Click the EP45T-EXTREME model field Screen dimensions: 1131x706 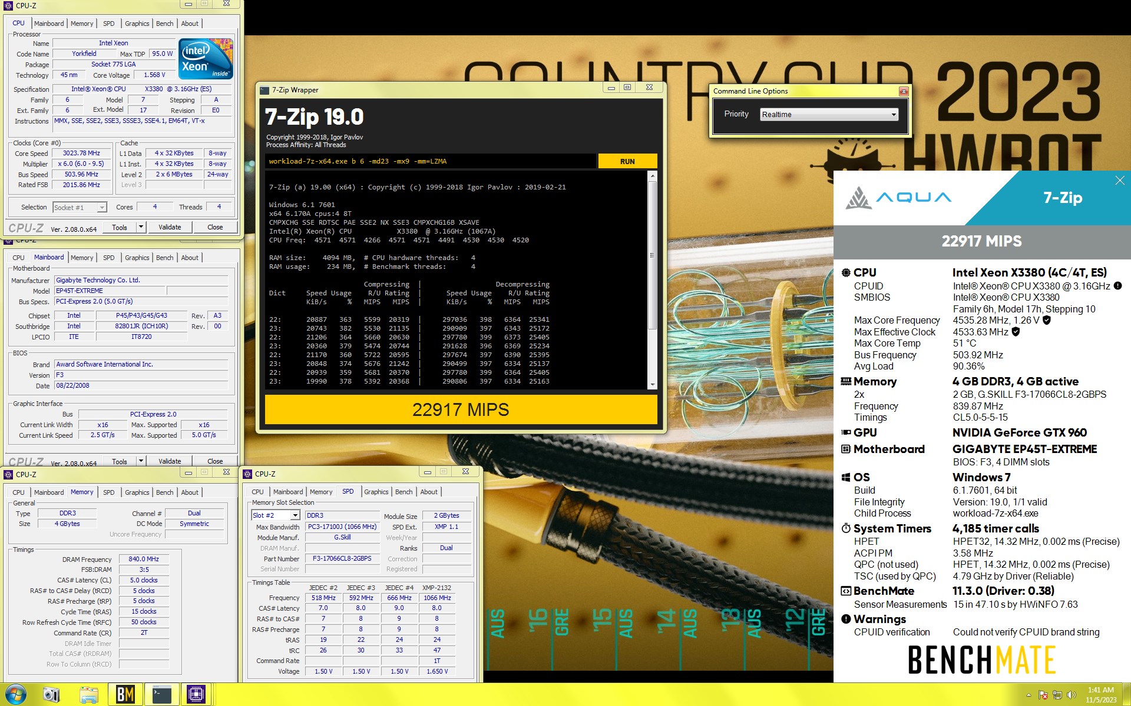pos(110,291)
